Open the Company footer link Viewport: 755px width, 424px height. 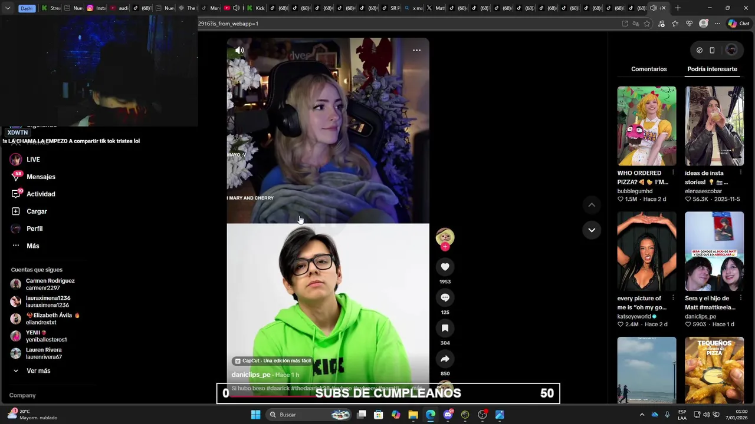22,395
